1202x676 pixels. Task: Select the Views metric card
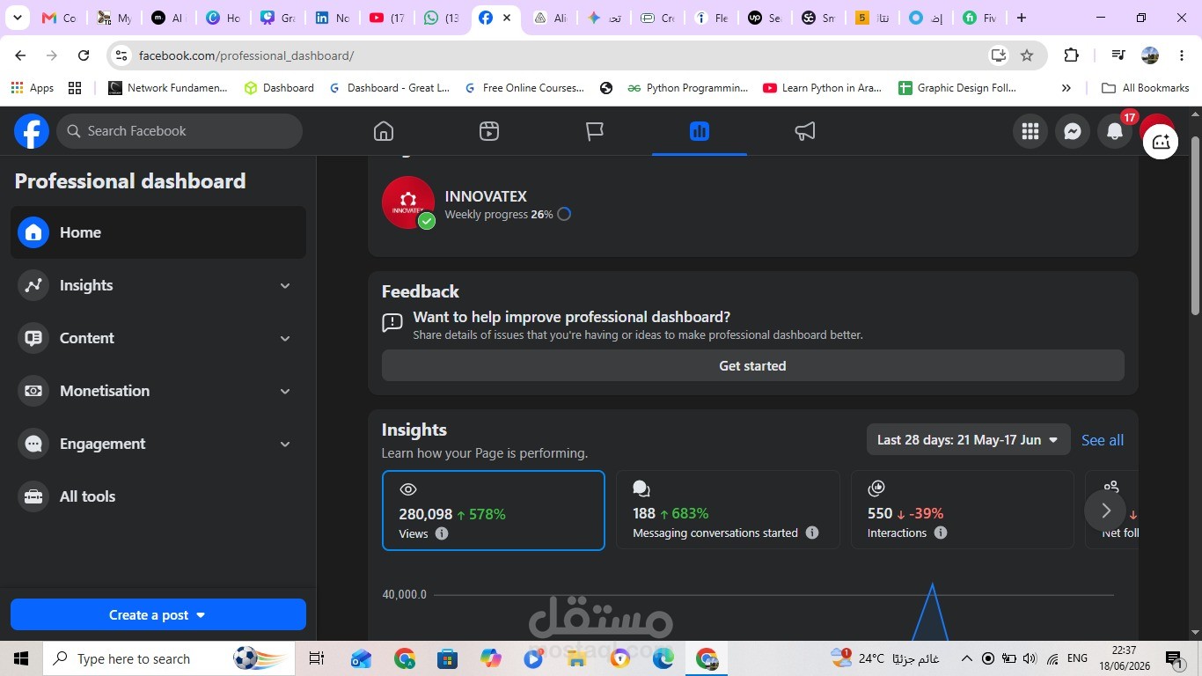494,511
